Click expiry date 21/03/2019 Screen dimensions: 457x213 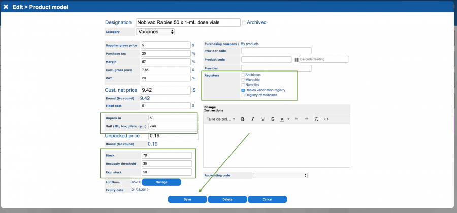click(x=140, y=189)
